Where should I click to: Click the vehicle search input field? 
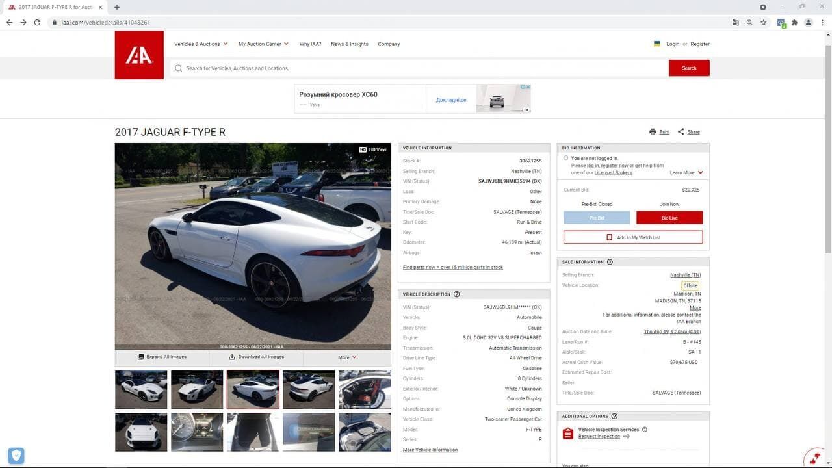[419, 68]
